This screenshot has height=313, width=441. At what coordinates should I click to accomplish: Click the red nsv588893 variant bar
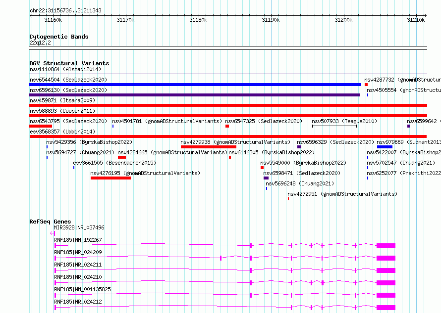(228, 116)
